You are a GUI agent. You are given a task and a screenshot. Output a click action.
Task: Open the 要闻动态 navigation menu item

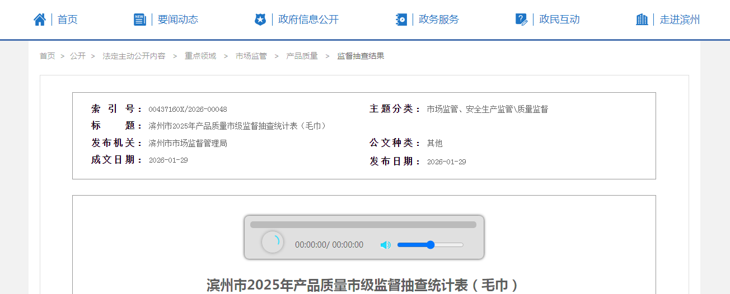pyautogui.click(x=178, y=20)
